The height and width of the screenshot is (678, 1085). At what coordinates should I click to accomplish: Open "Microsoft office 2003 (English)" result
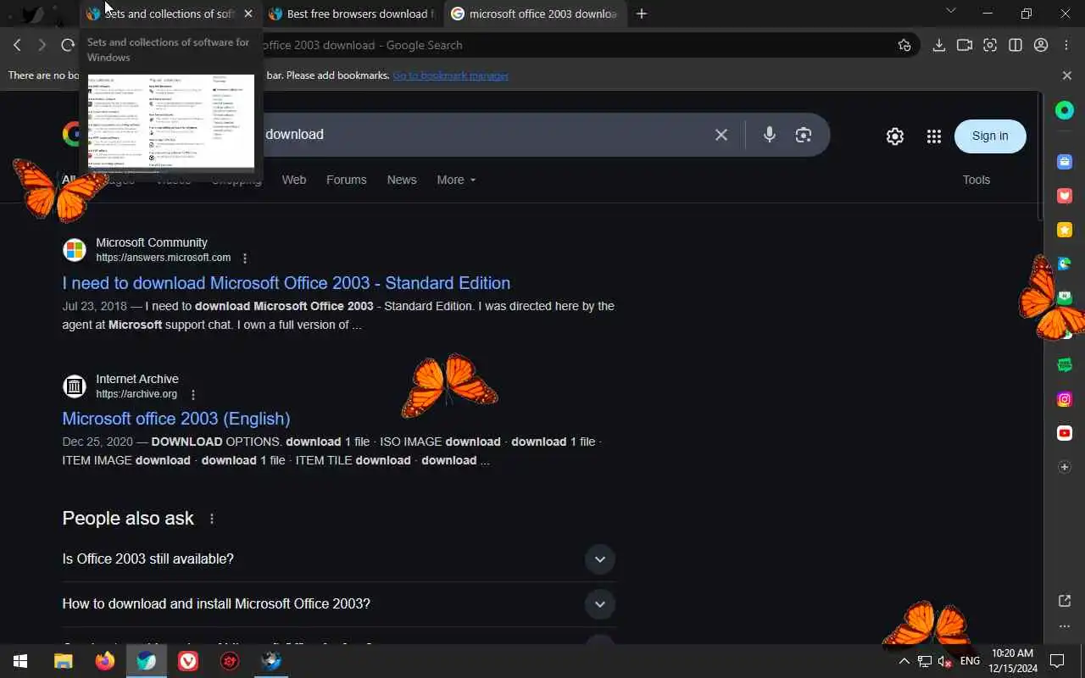pyautogui.click(x=176, y=419)
